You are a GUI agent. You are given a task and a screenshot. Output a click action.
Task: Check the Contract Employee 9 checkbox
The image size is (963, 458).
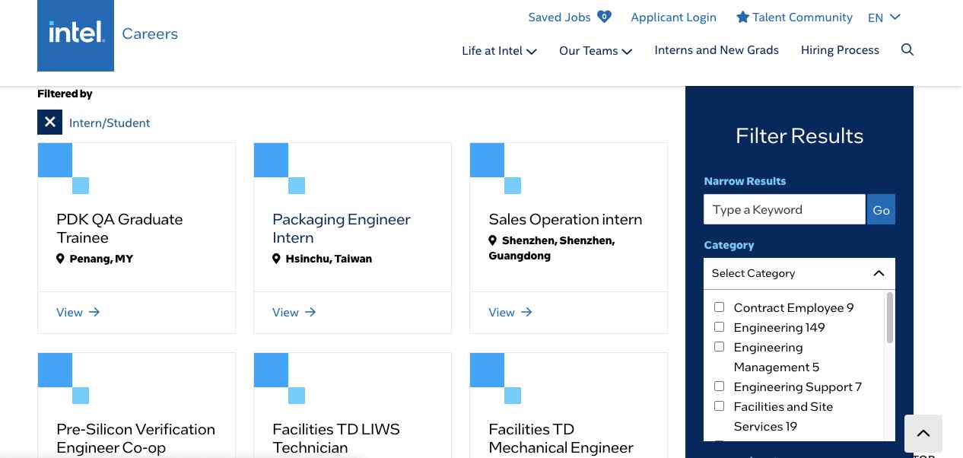click(719, 307)
